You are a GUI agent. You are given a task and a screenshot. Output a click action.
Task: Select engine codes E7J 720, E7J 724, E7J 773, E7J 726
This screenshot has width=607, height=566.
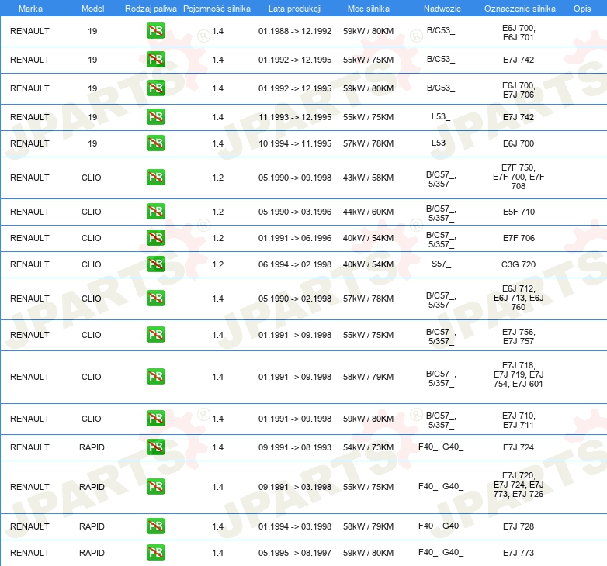(x=519, y=485)
